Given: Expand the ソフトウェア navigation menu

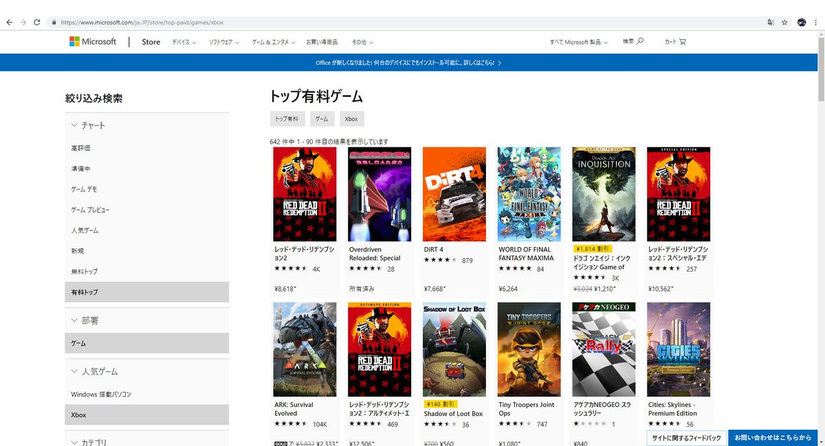Looking at the screenshot, I should [224, 42].
